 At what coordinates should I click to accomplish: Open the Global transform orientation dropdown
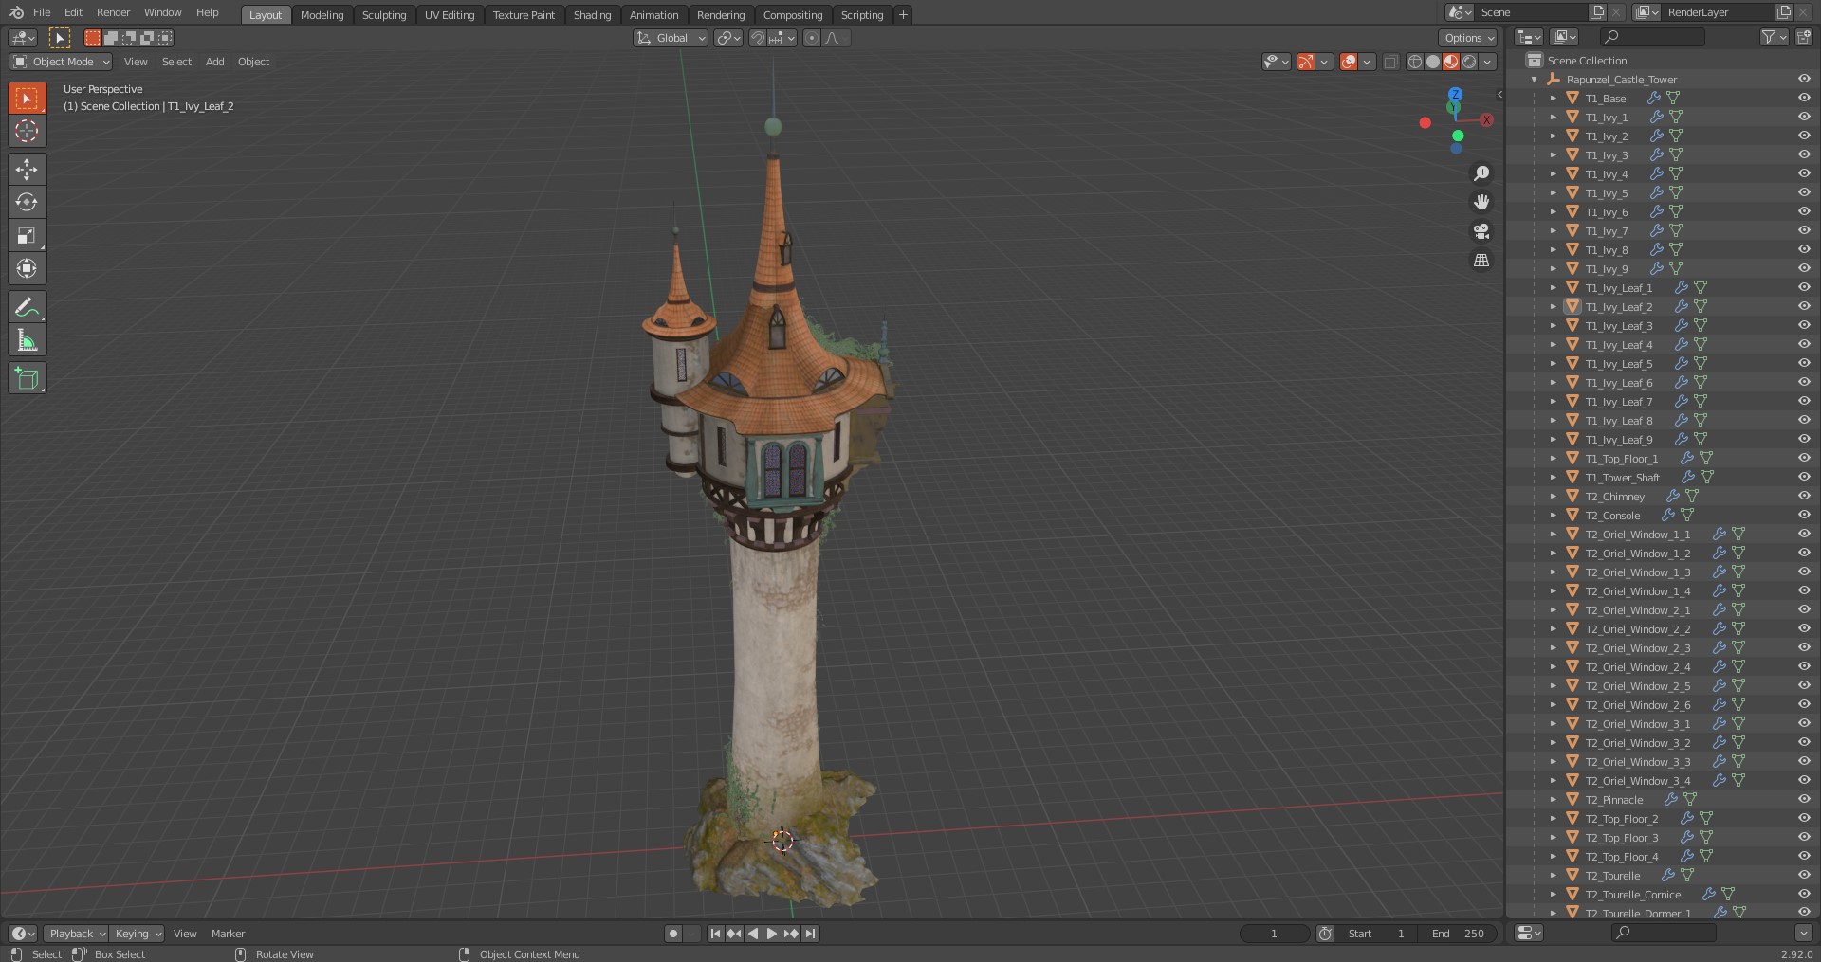[x=671, y=38]
